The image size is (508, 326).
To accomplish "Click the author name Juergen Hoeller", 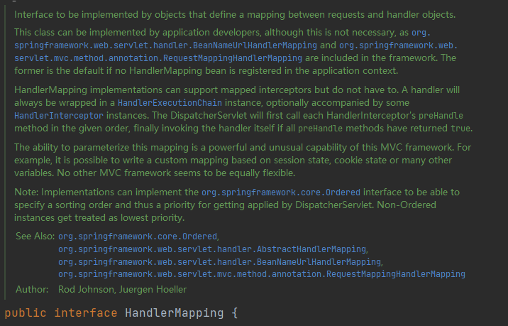I will tap(153, 289).
